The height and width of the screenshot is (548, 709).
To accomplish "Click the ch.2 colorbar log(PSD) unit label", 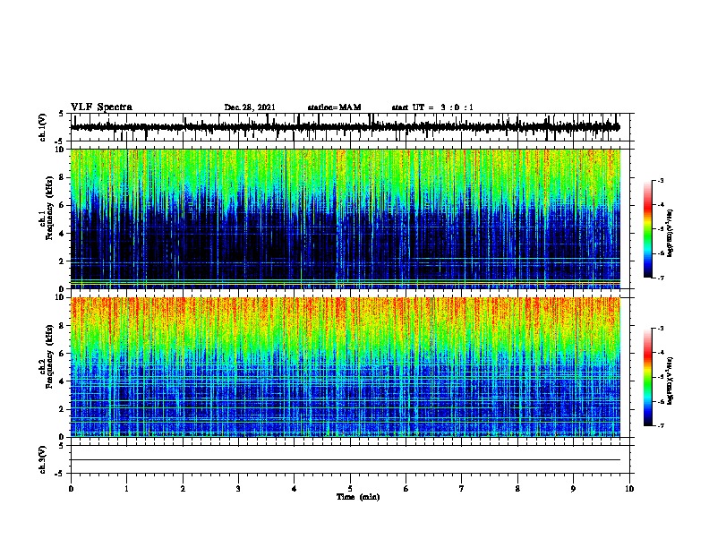I will (671, 381).
